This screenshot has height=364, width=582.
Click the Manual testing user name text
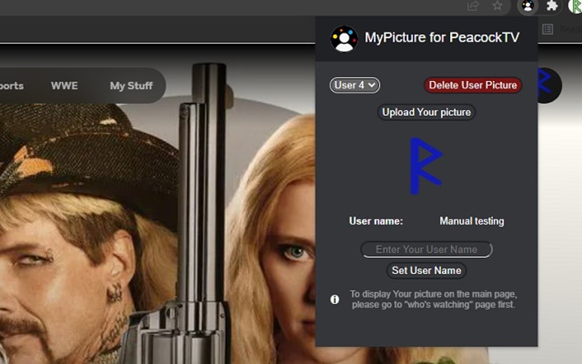click(x=471, y=221)
